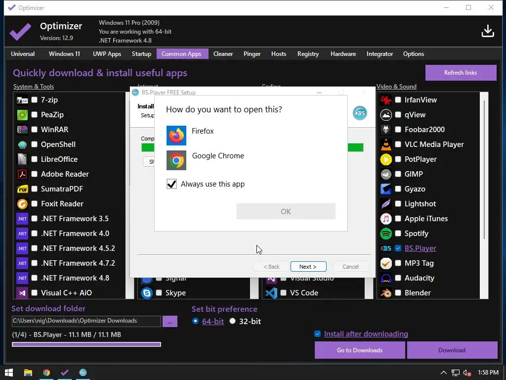Open File Explorer from the taskbar
The height and width of the screenshot is (380, 506).
coord(28,373)
